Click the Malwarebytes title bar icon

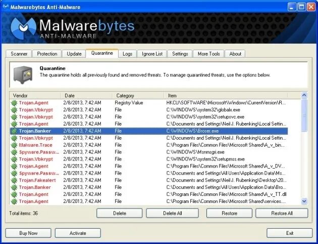pyautogui.click(x=6, y=7)
